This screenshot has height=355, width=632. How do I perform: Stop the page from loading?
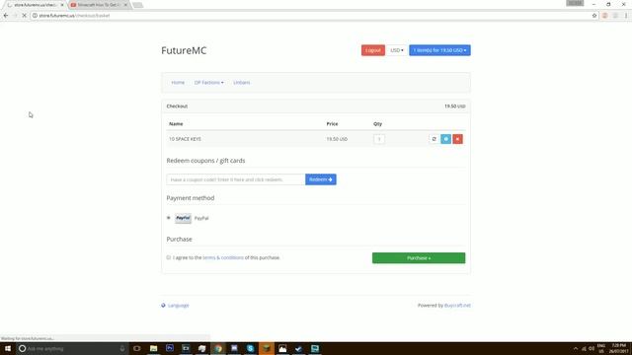(x=24, y=16)
